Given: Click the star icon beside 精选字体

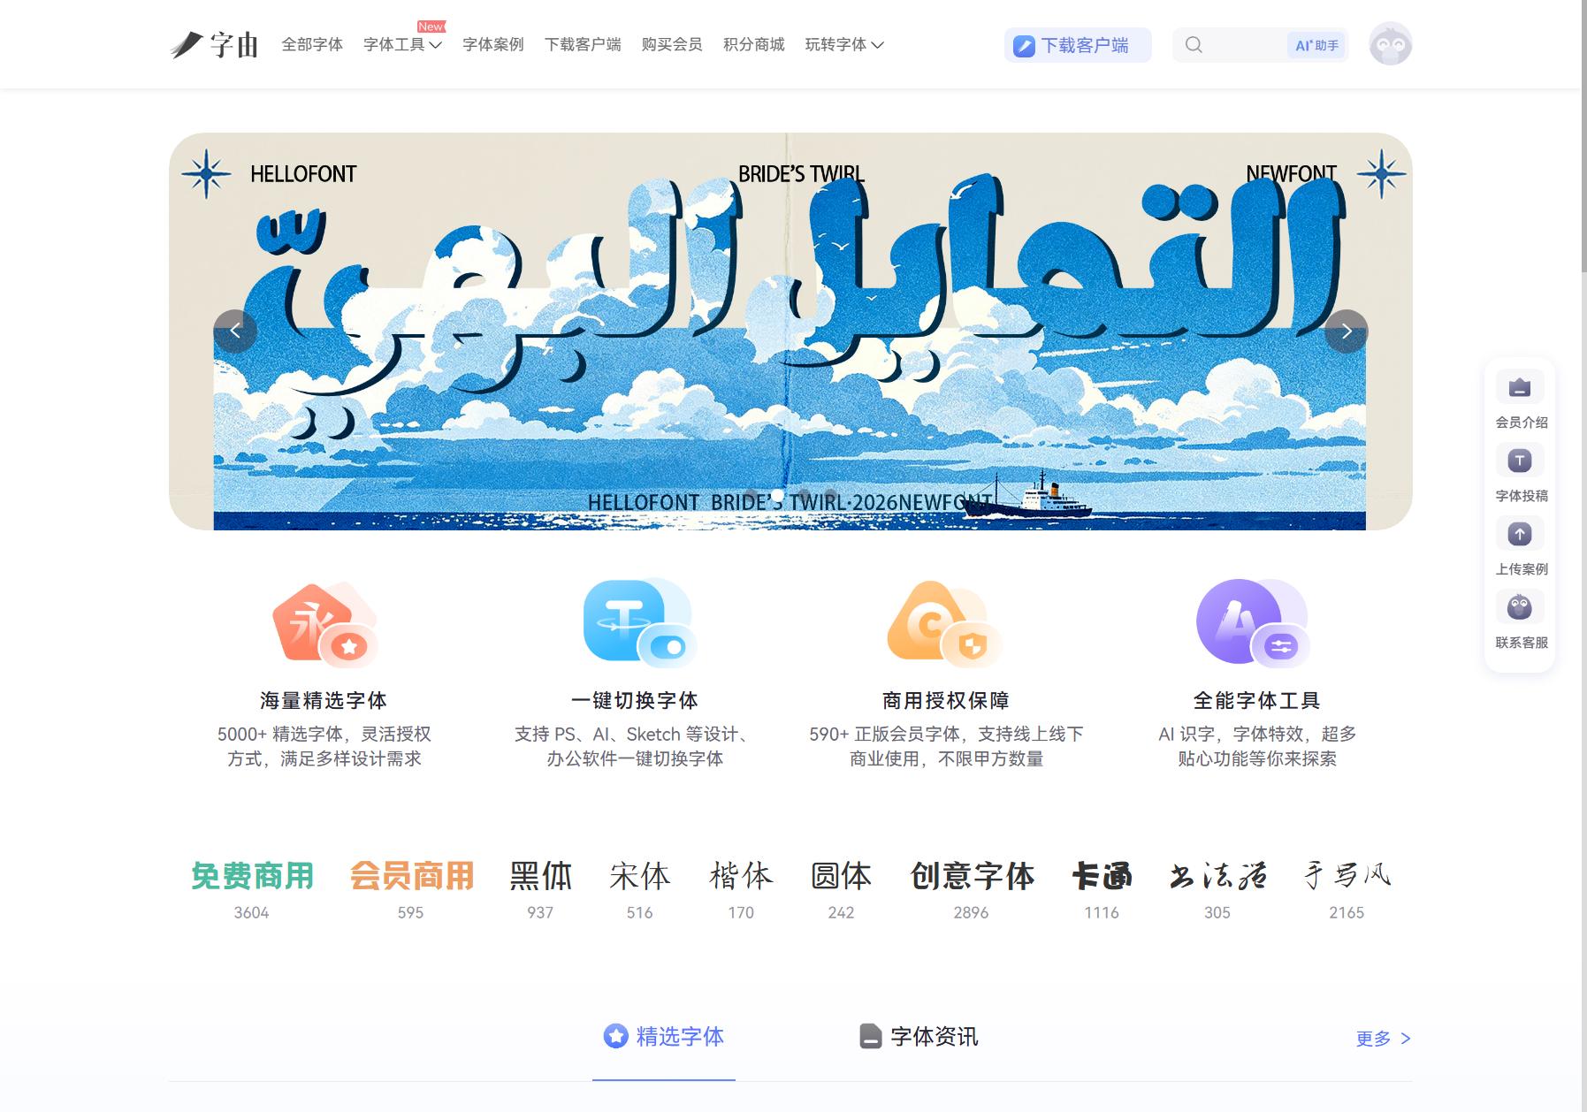Looking at the screenshot, I should point(615,1036).
